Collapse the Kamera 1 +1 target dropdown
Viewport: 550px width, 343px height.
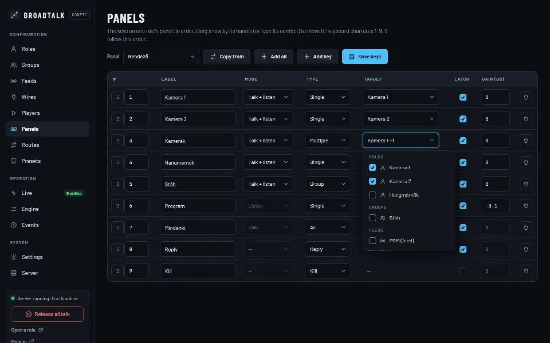tap(400, 141)
